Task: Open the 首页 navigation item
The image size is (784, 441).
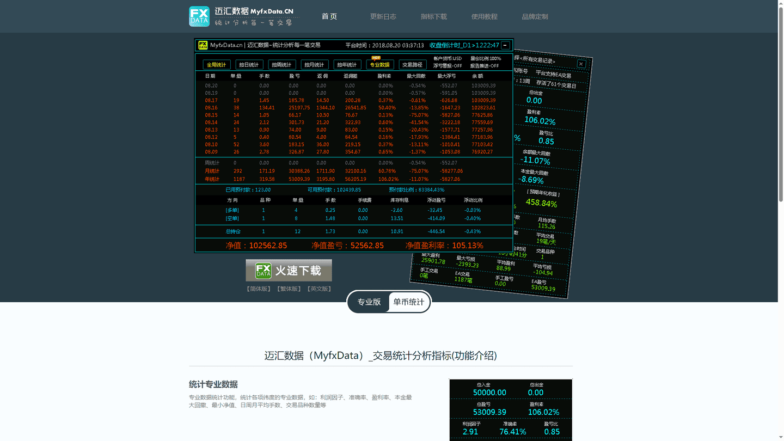Action: pyautogui.click(x=329, y=16)
